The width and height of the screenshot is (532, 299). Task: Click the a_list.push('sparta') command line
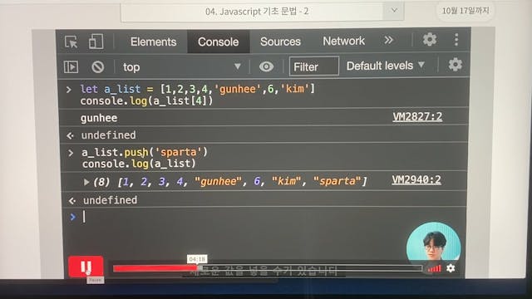[x=145, y=152]
